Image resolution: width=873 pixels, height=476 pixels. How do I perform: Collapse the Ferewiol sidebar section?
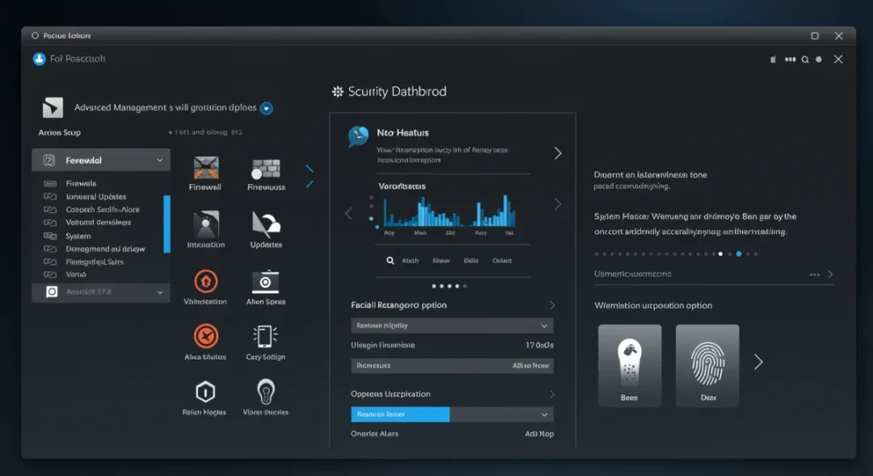tap(160, 160)
